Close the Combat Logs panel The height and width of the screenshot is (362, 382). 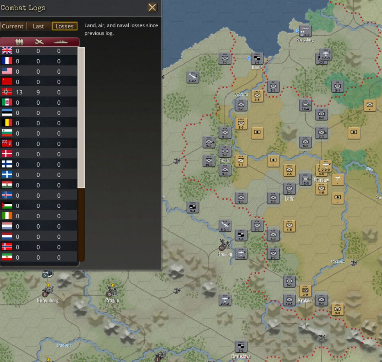[152, 7]
